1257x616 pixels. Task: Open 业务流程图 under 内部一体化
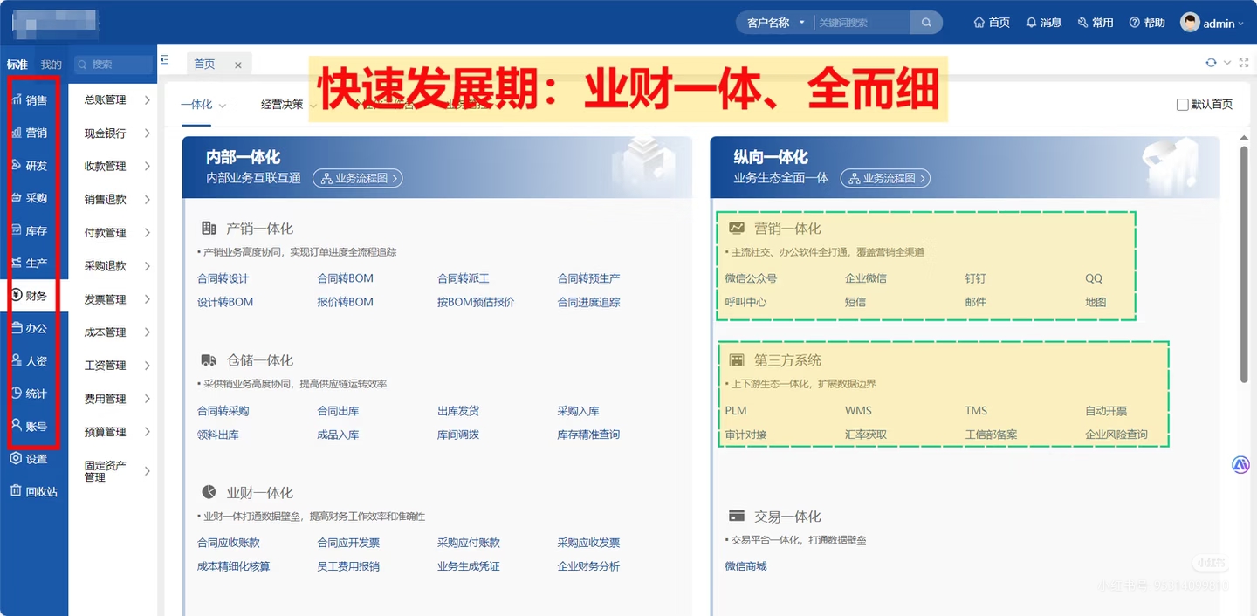(358, 178)
